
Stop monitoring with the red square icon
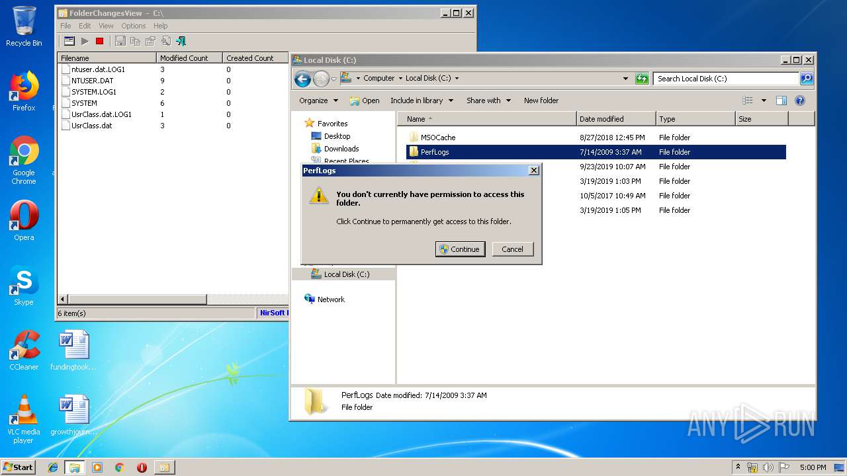(99, 41)
